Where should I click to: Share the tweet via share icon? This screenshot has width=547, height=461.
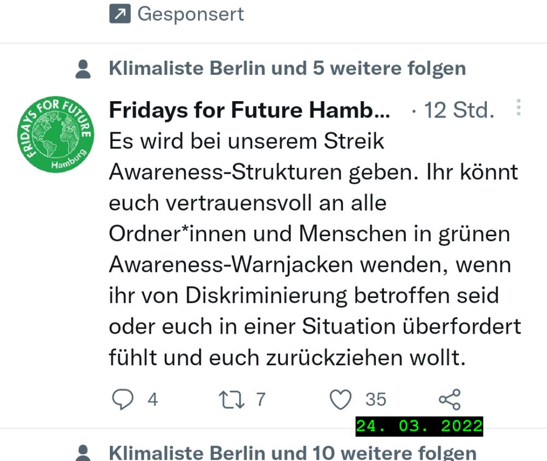(450, 400)
